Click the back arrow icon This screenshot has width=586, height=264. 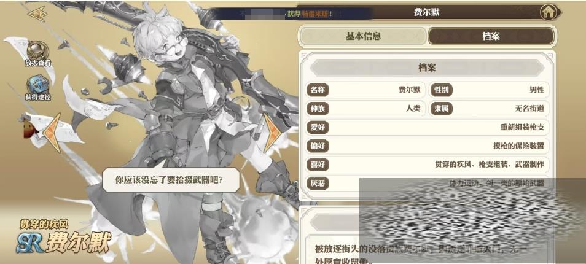pyautogui.click(x=37, y=14)
